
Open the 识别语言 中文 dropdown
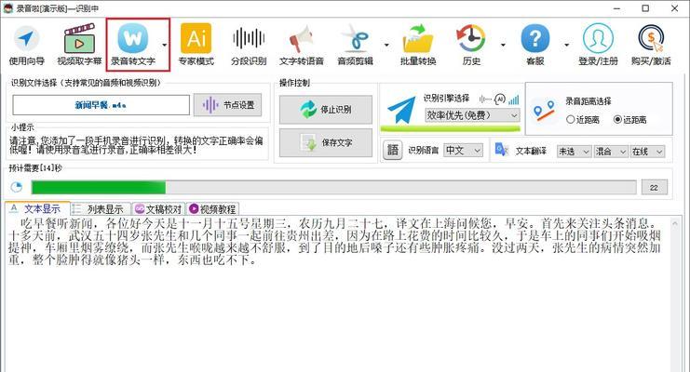463,151
